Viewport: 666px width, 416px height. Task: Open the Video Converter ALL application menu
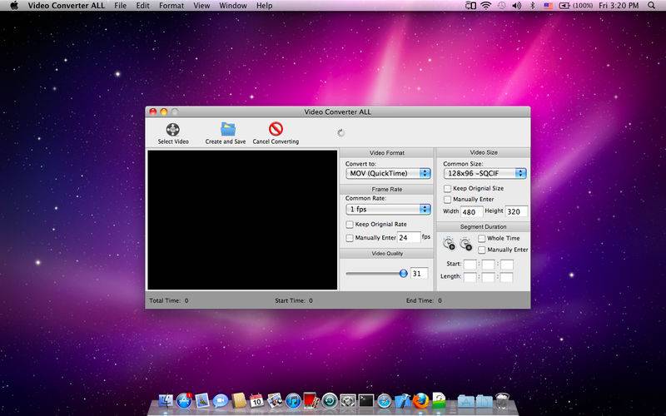67,6
